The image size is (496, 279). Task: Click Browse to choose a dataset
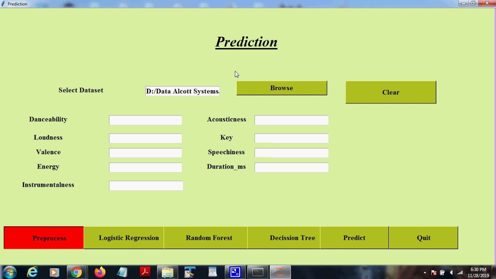(x=282, y=88)
